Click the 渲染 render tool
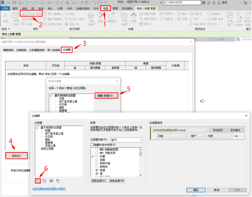The width and height of the screenshot is (252, 197). (70, 14)
